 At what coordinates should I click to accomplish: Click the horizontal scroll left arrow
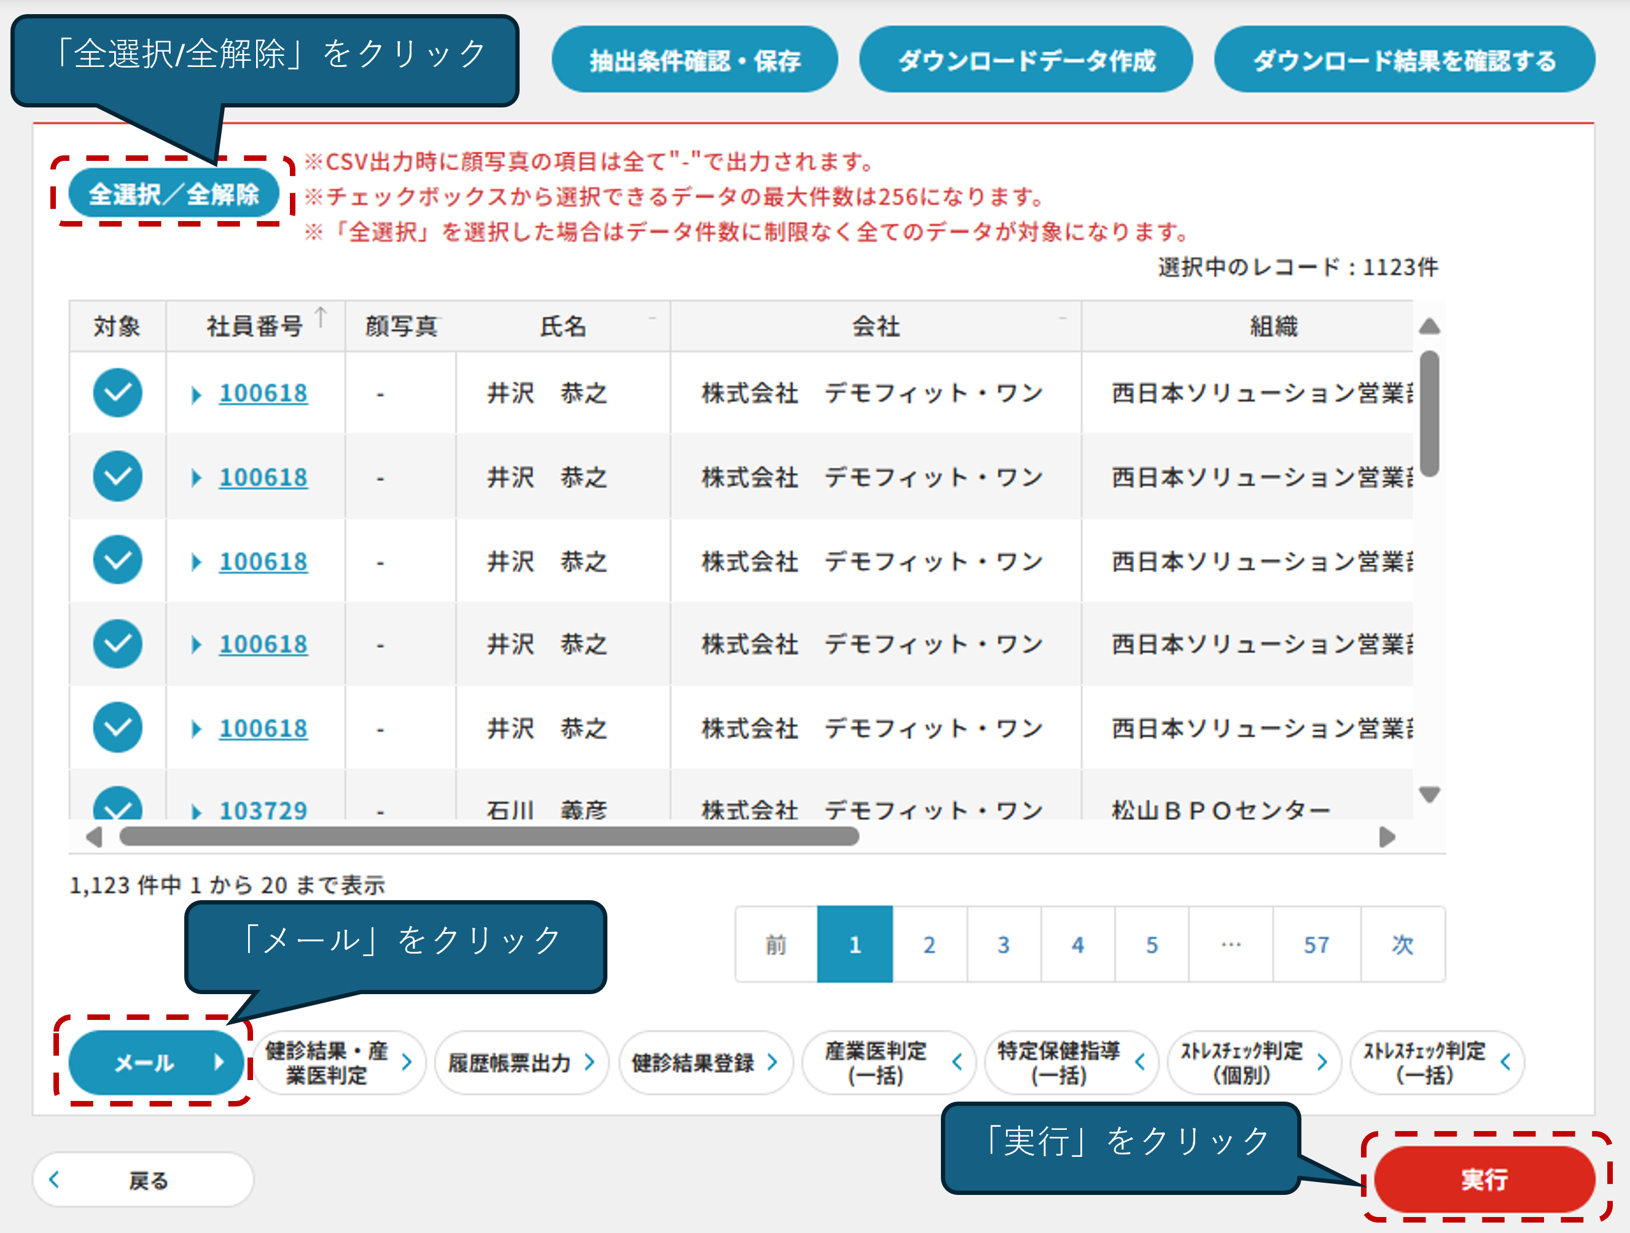93,838
